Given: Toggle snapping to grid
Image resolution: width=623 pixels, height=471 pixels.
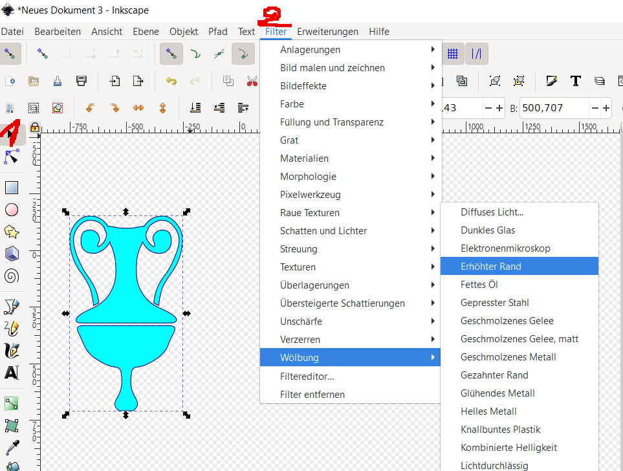Looking at the screenshot, I should tap(453, 54).
